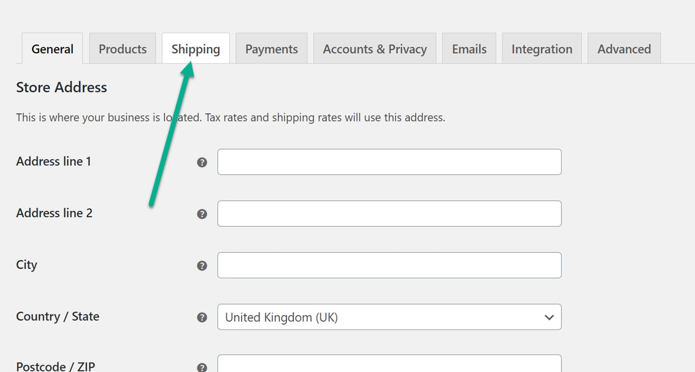This screenshot has width=695, height=372.
Task: Click the Store Address heading
Action: coord(61,87)
